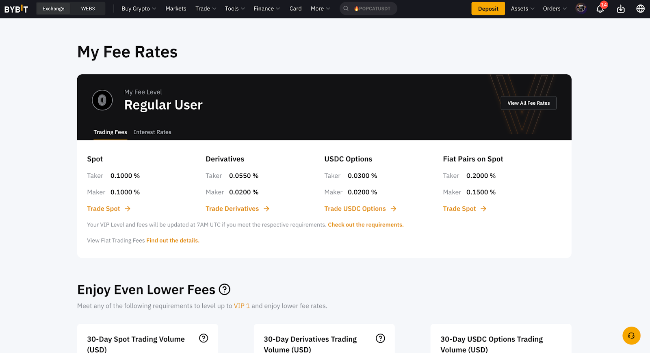This screenshot has height=353, width=650.
Task: Open the Markets menu item
Action: click(x=176, y=9)
